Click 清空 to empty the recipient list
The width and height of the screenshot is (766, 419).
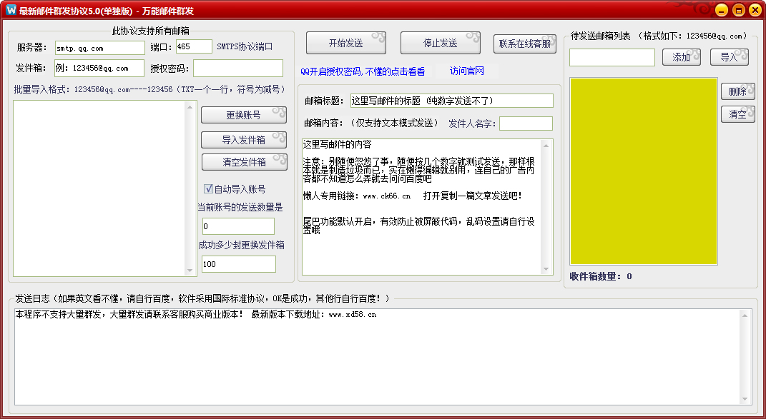737,113
